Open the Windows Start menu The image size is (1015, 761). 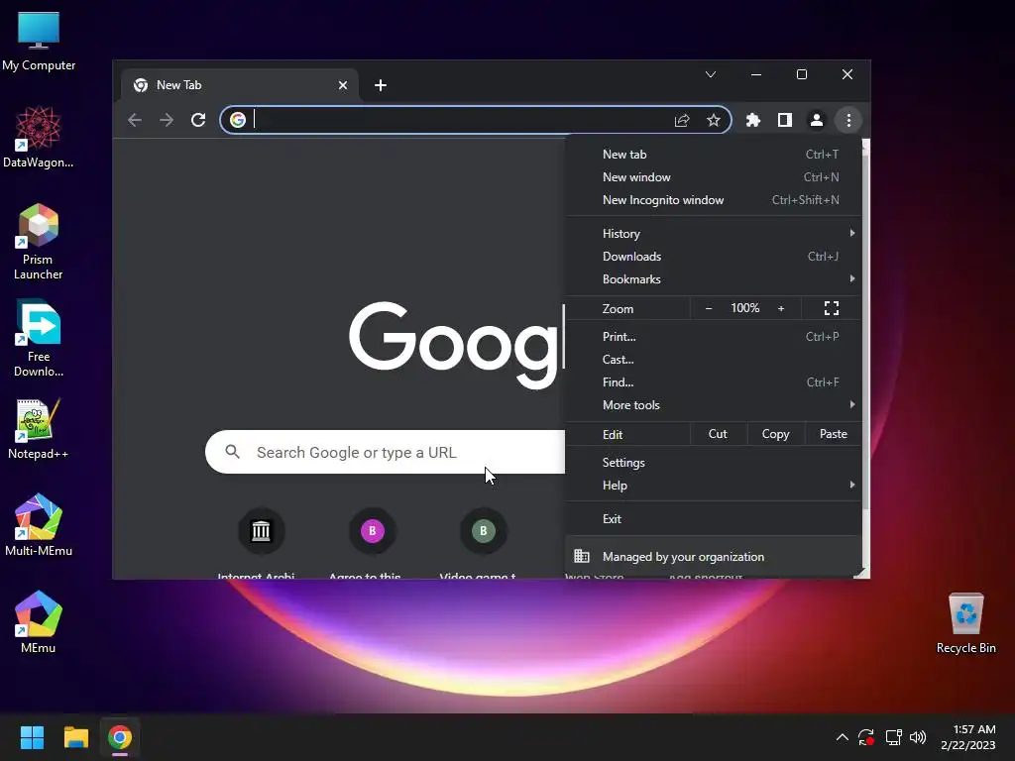(x=32, y=737)
